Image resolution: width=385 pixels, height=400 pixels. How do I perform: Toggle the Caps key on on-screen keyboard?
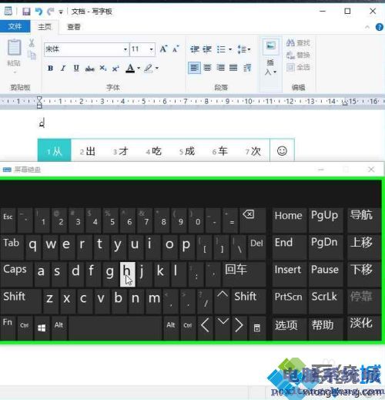[16, 274]
